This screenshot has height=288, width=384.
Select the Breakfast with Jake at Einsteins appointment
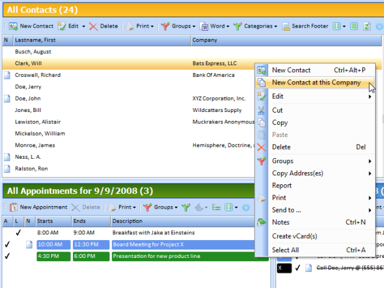(x=154, y=233)
